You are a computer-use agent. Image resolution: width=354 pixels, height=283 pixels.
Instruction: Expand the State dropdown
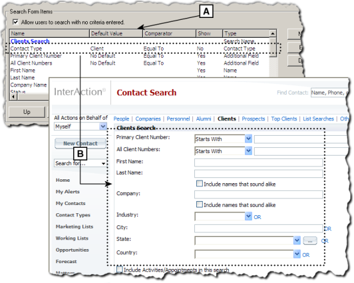click(x=297, y=241)
